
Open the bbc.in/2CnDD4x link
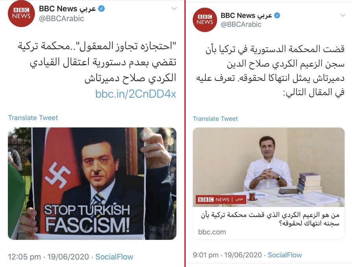pyautogui.click(x=136, y=94)
